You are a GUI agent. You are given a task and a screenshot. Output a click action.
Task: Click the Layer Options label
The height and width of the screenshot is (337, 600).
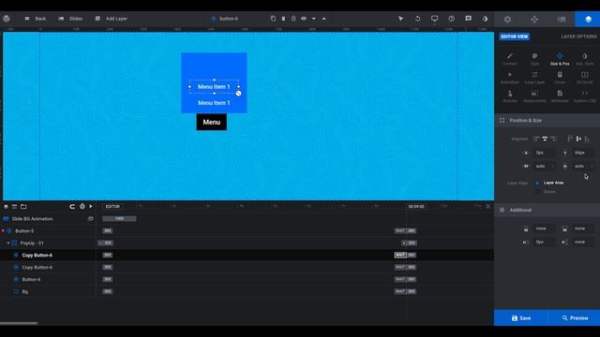pyautogui.click(x=578, y=37)
